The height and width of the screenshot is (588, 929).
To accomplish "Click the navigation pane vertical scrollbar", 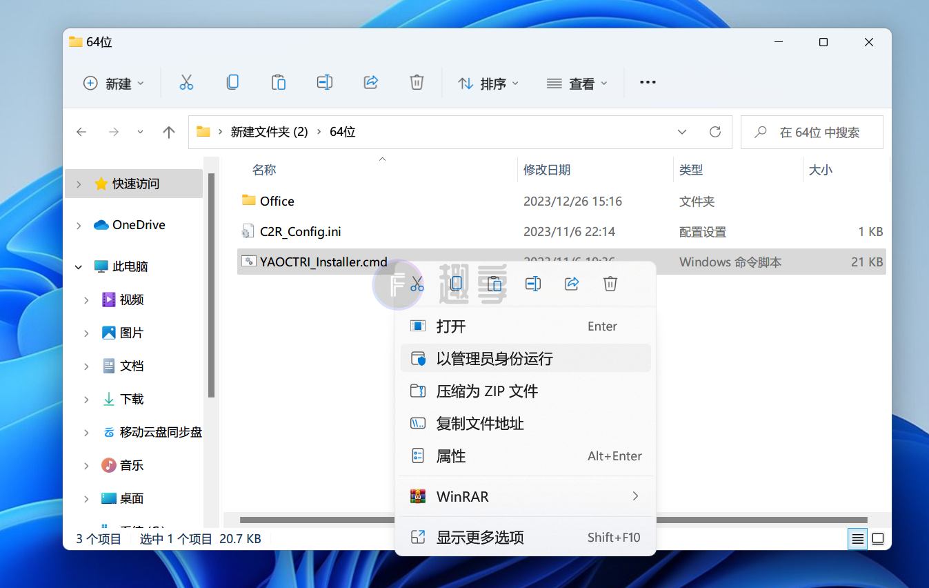I will point(211,284).
